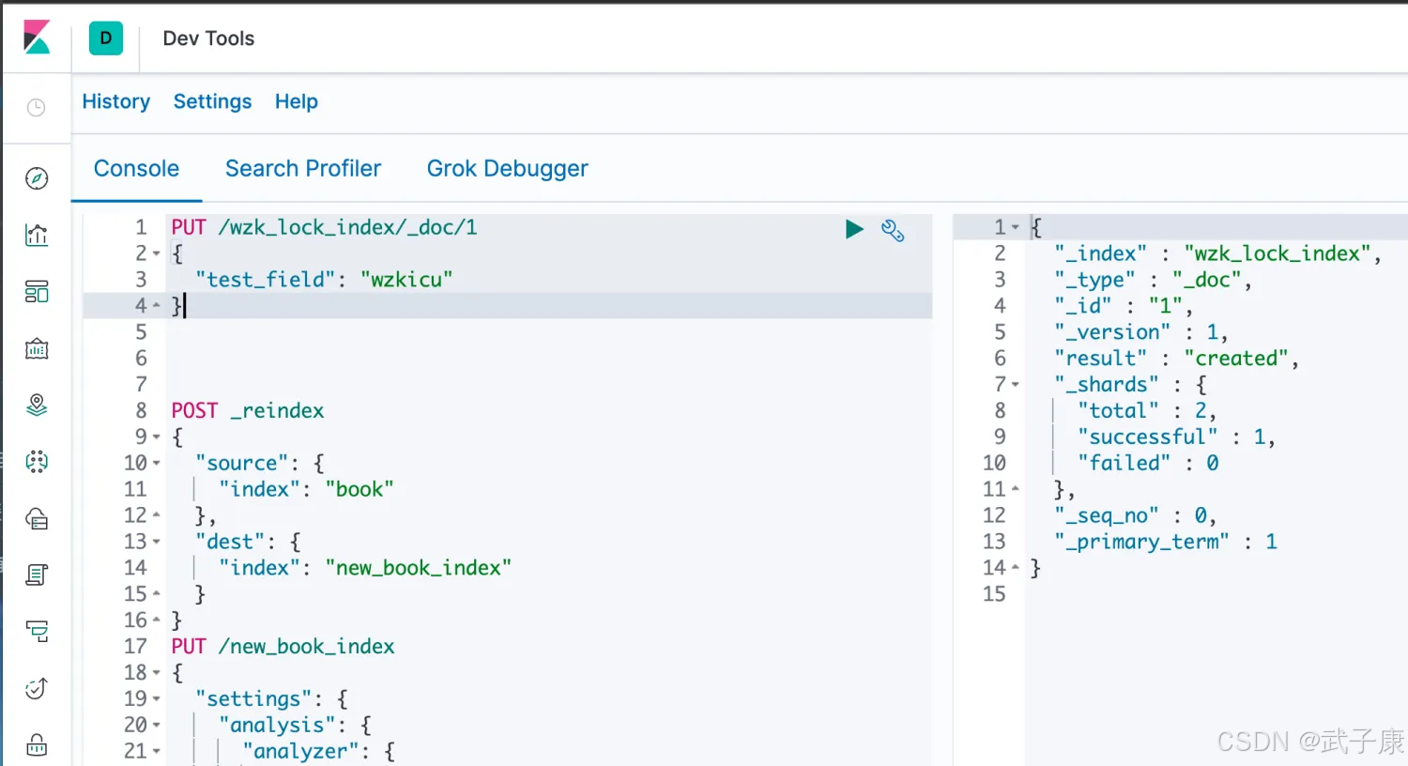Open Discover via the compass icon
1408x766 pixels.
(37, 178)
